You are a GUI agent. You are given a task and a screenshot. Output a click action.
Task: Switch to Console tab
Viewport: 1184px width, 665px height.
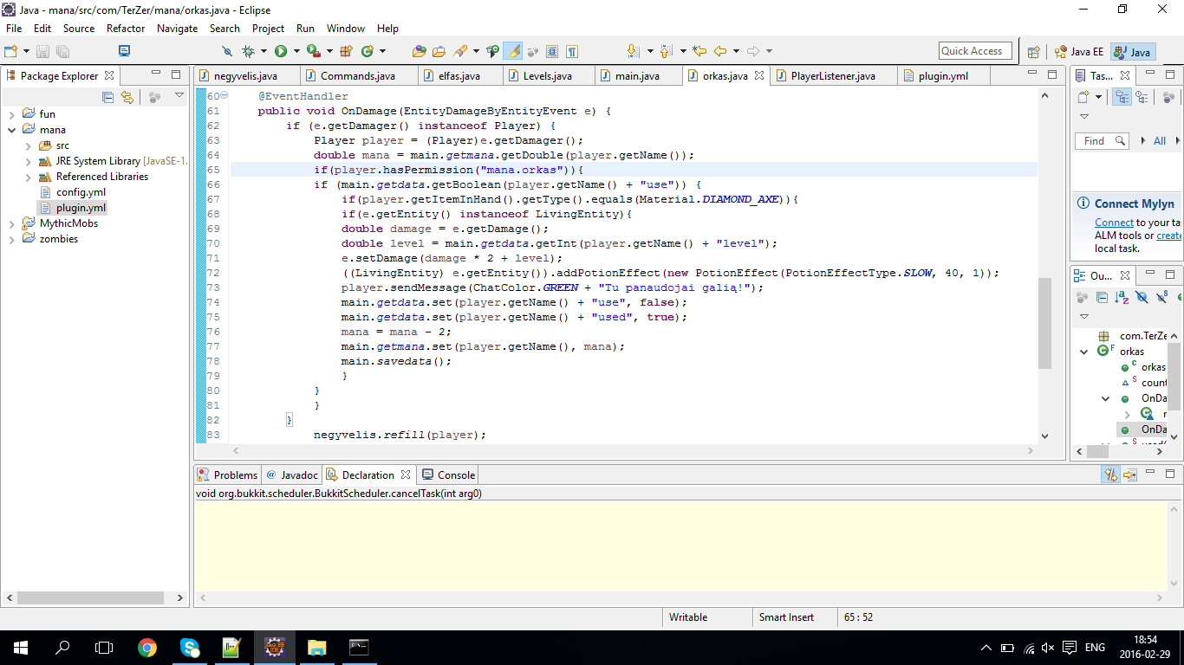[x=449, y=475]
